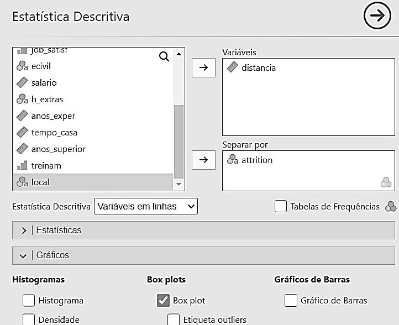Viewport: 399px width, 325px height.
Task: Open the Variáveis em linhas dropdown
Action: click(x=146, y=206)
